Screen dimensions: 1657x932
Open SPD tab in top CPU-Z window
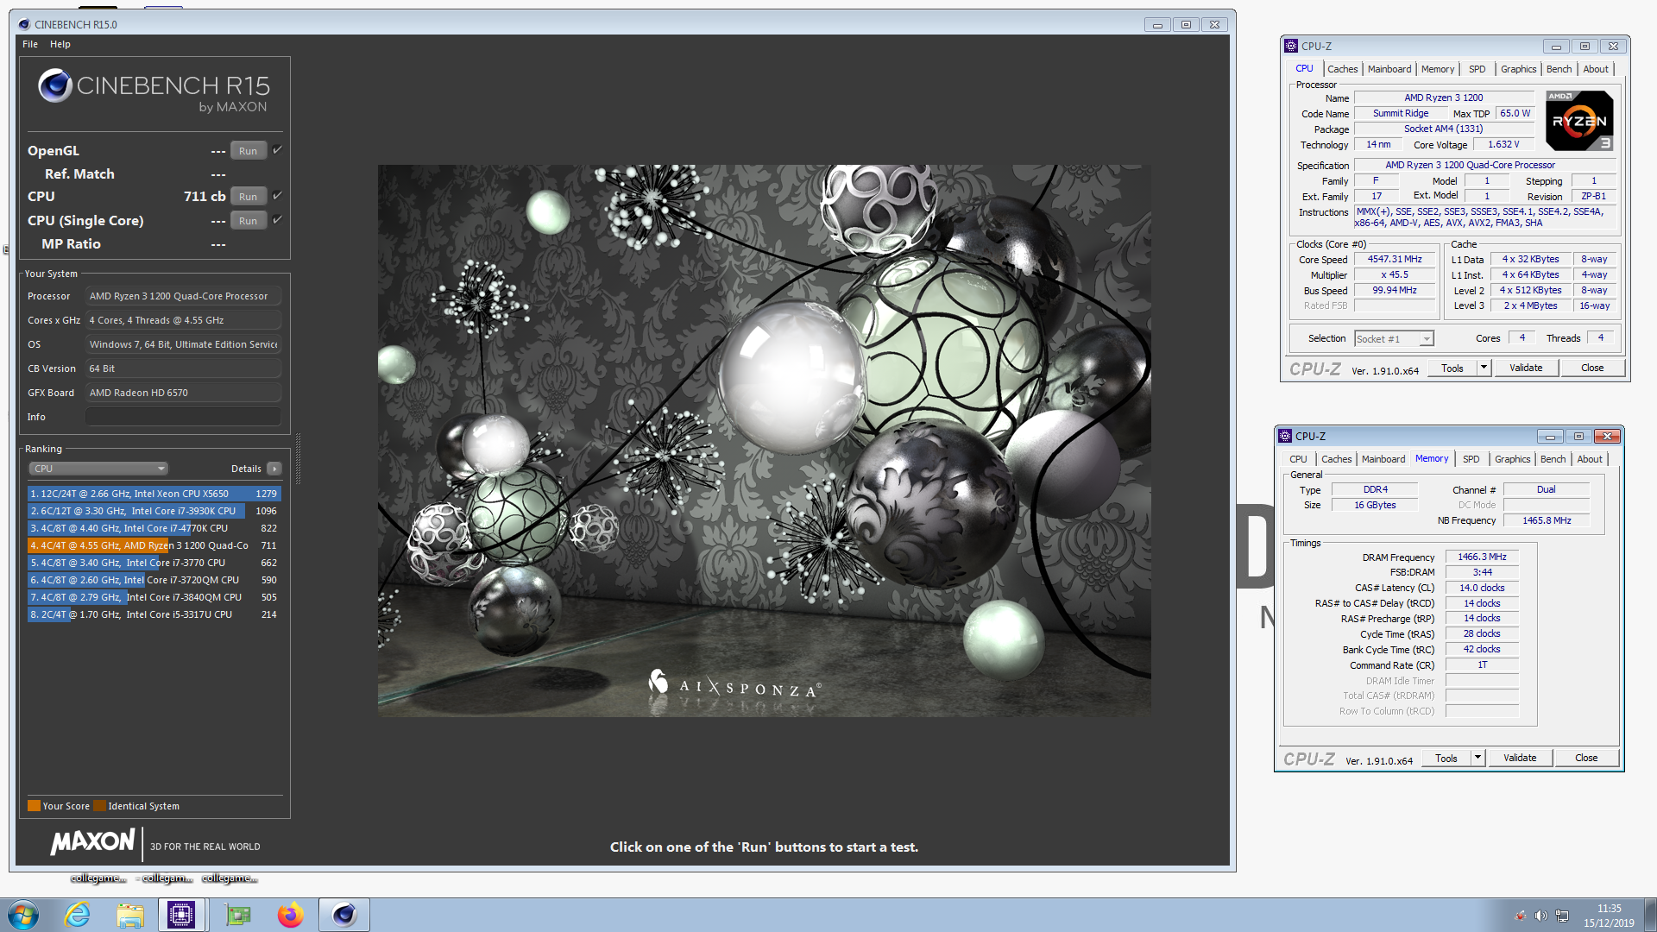[x=1477, y=69]
